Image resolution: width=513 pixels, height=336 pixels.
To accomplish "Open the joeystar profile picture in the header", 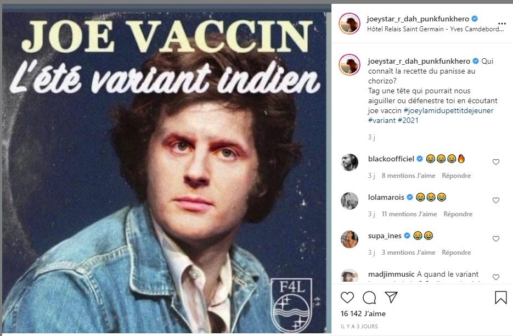I will [349, 24].
